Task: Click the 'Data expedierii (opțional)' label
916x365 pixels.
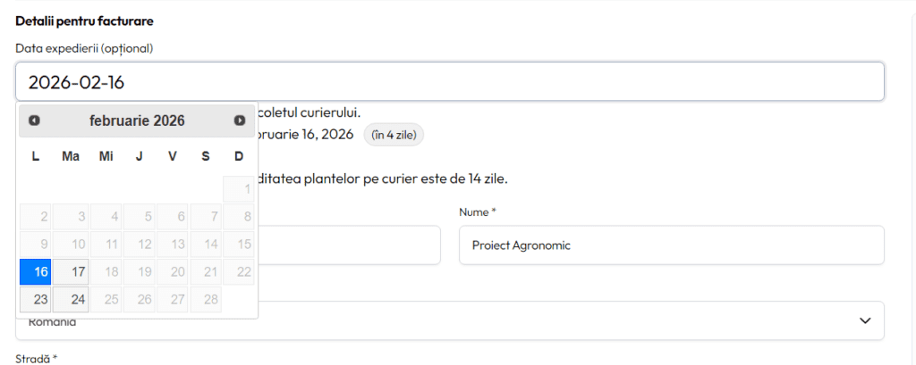Action: (84, 47)
